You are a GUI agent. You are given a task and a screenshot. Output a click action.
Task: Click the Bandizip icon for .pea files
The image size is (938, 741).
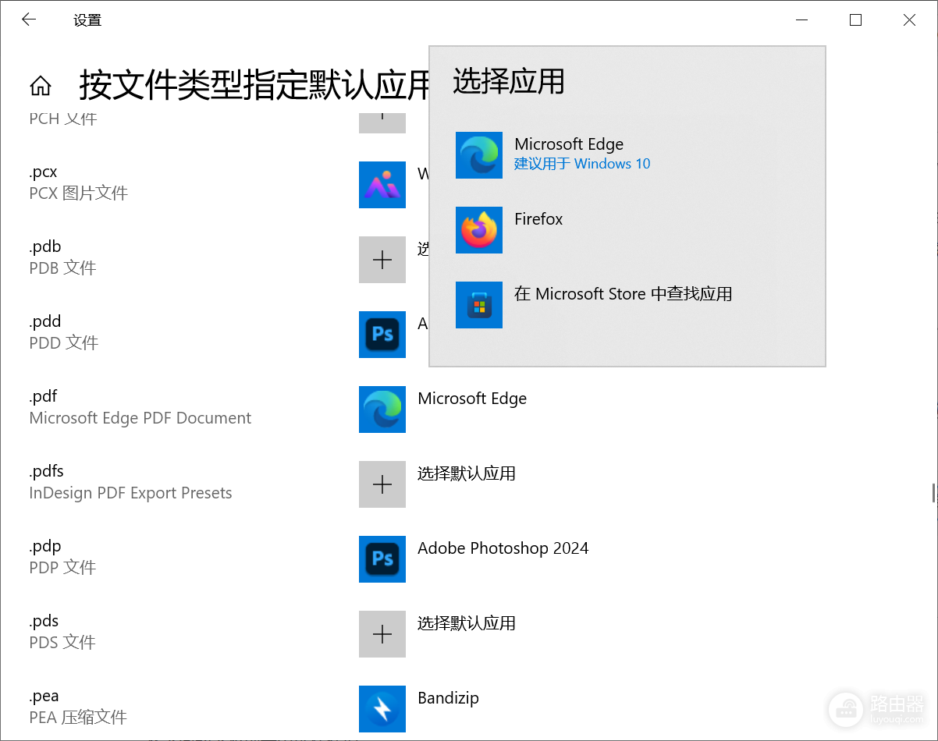coord(382,709)
